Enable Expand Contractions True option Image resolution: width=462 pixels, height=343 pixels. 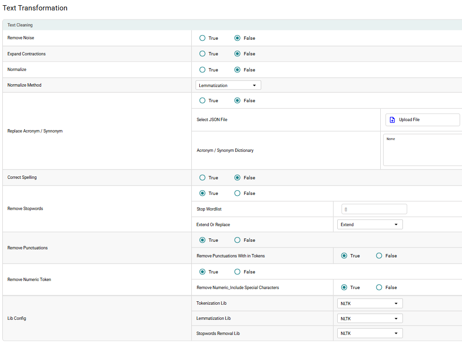(203, 54)
